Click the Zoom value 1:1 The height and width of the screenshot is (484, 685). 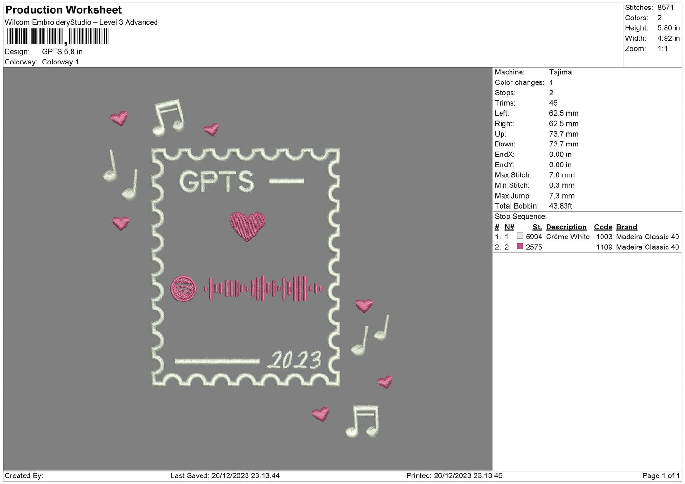(662, 49)
